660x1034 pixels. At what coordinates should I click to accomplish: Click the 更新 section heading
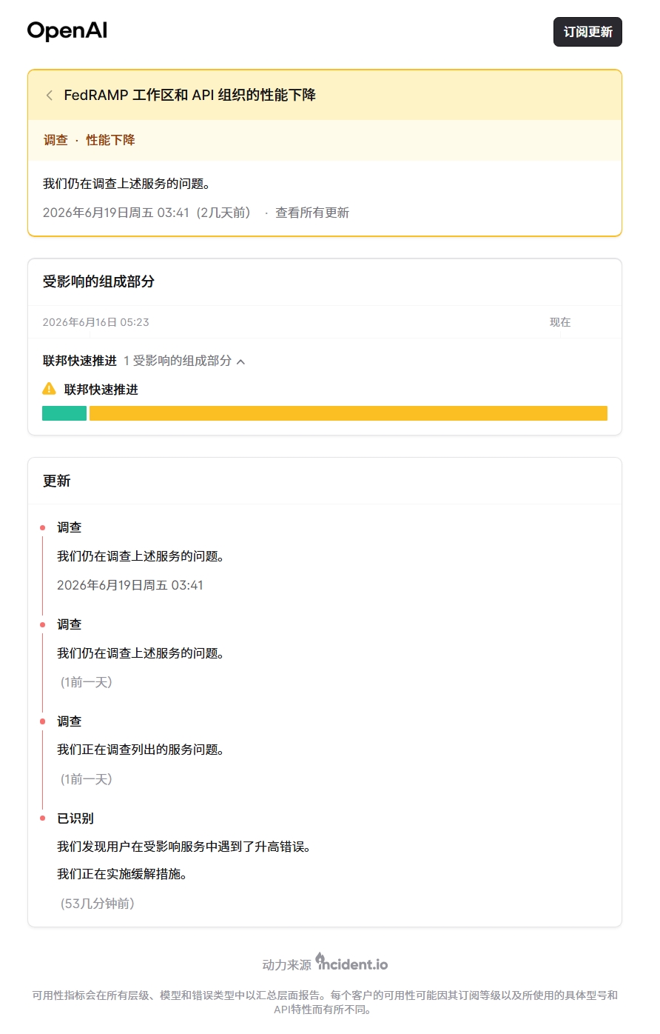point(56,481)
